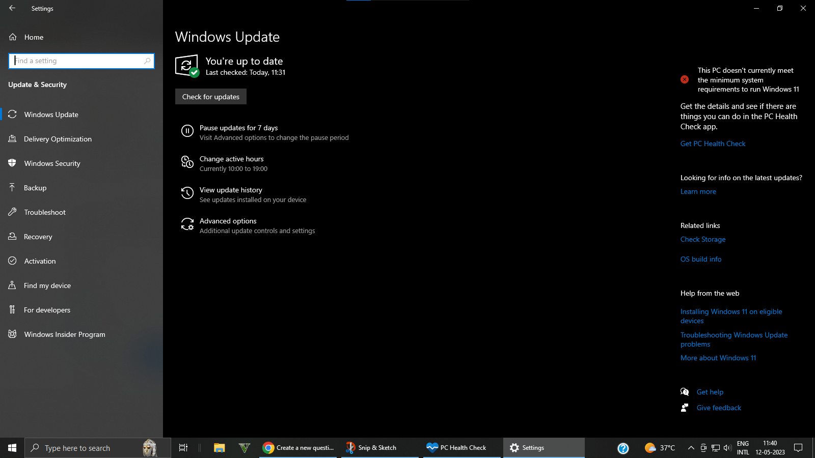
Task: Click the history icon for update history
Action: [x=187, y=193]
